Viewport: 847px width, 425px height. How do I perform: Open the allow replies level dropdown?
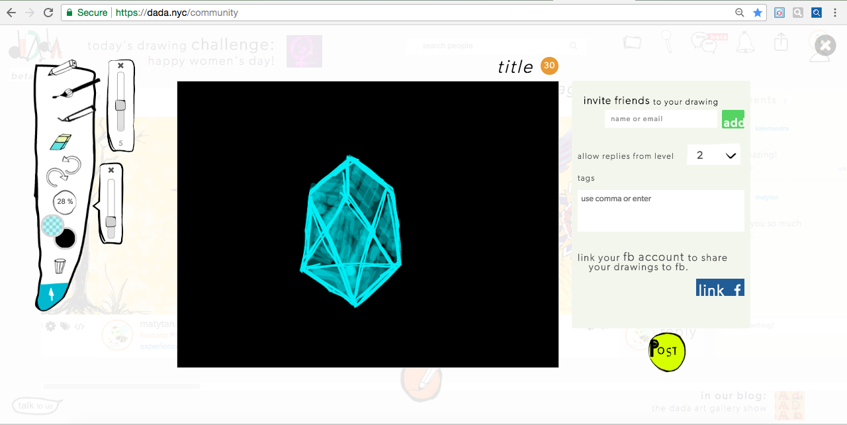tap(714, 155)
